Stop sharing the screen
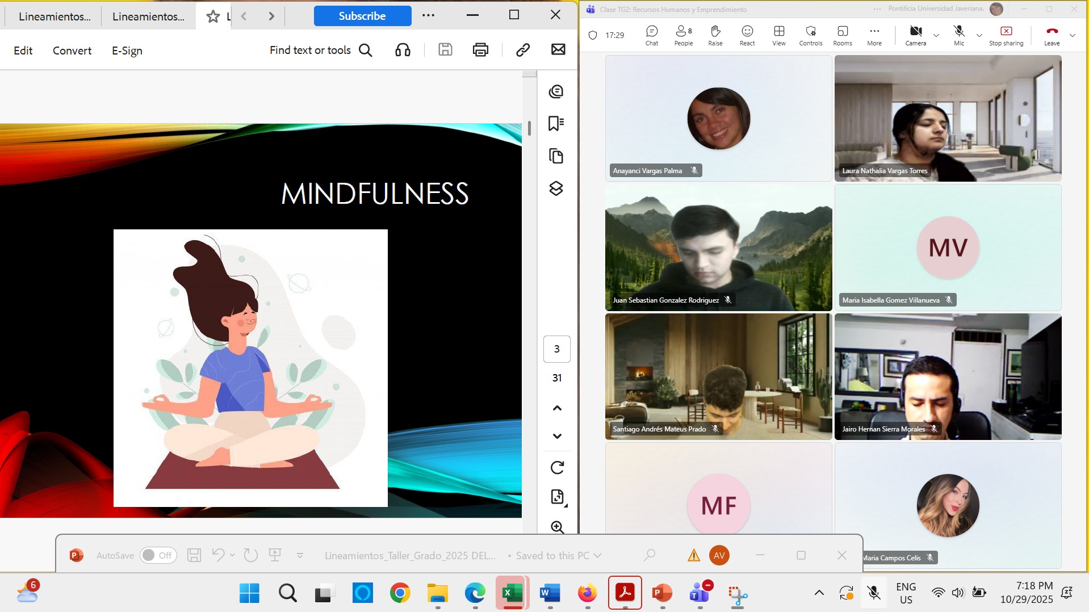Viewport: 1089px width, 612px height. pos(1006,35)
